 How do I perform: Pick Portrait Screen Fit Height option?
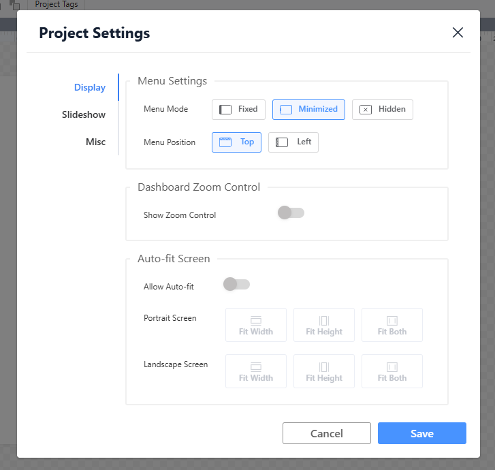point(324,325)
